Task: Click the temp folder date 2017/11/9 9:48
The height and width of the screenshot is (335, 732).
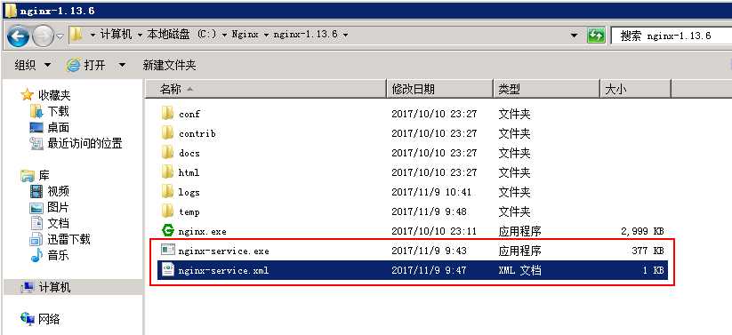Action: pos(429,211)
